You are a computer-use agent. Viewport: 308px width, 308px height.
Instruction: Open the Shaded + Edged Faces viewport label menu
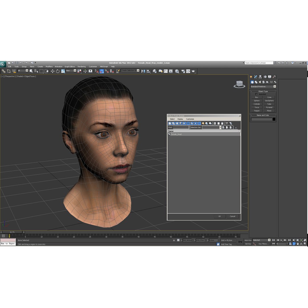[26, 76]
